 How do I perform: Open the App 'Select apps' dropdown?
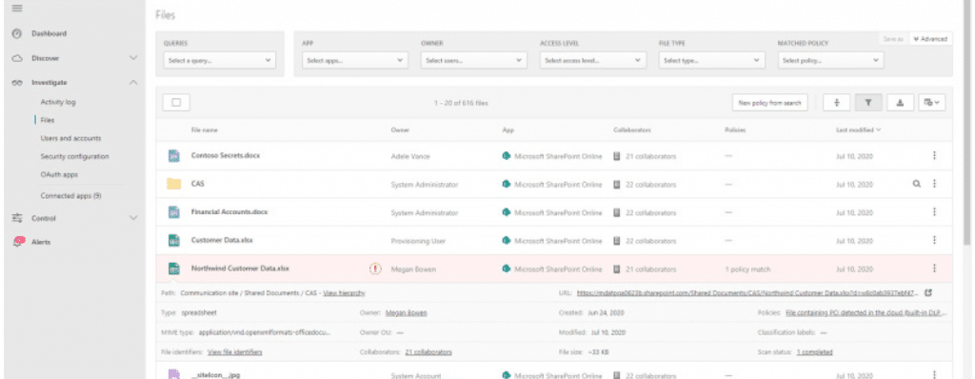[x=355, y=60]
